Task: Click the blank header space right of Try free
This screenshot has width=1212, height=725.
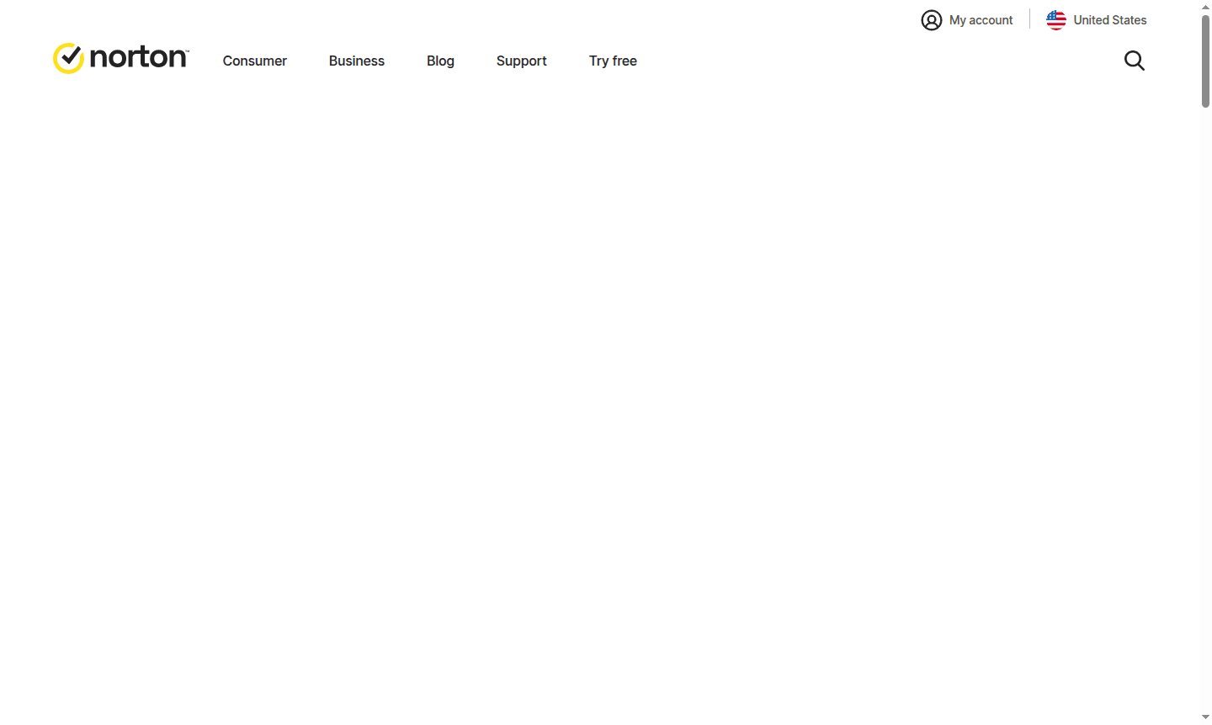Action: pyautogui.click(x=842, y=61)
